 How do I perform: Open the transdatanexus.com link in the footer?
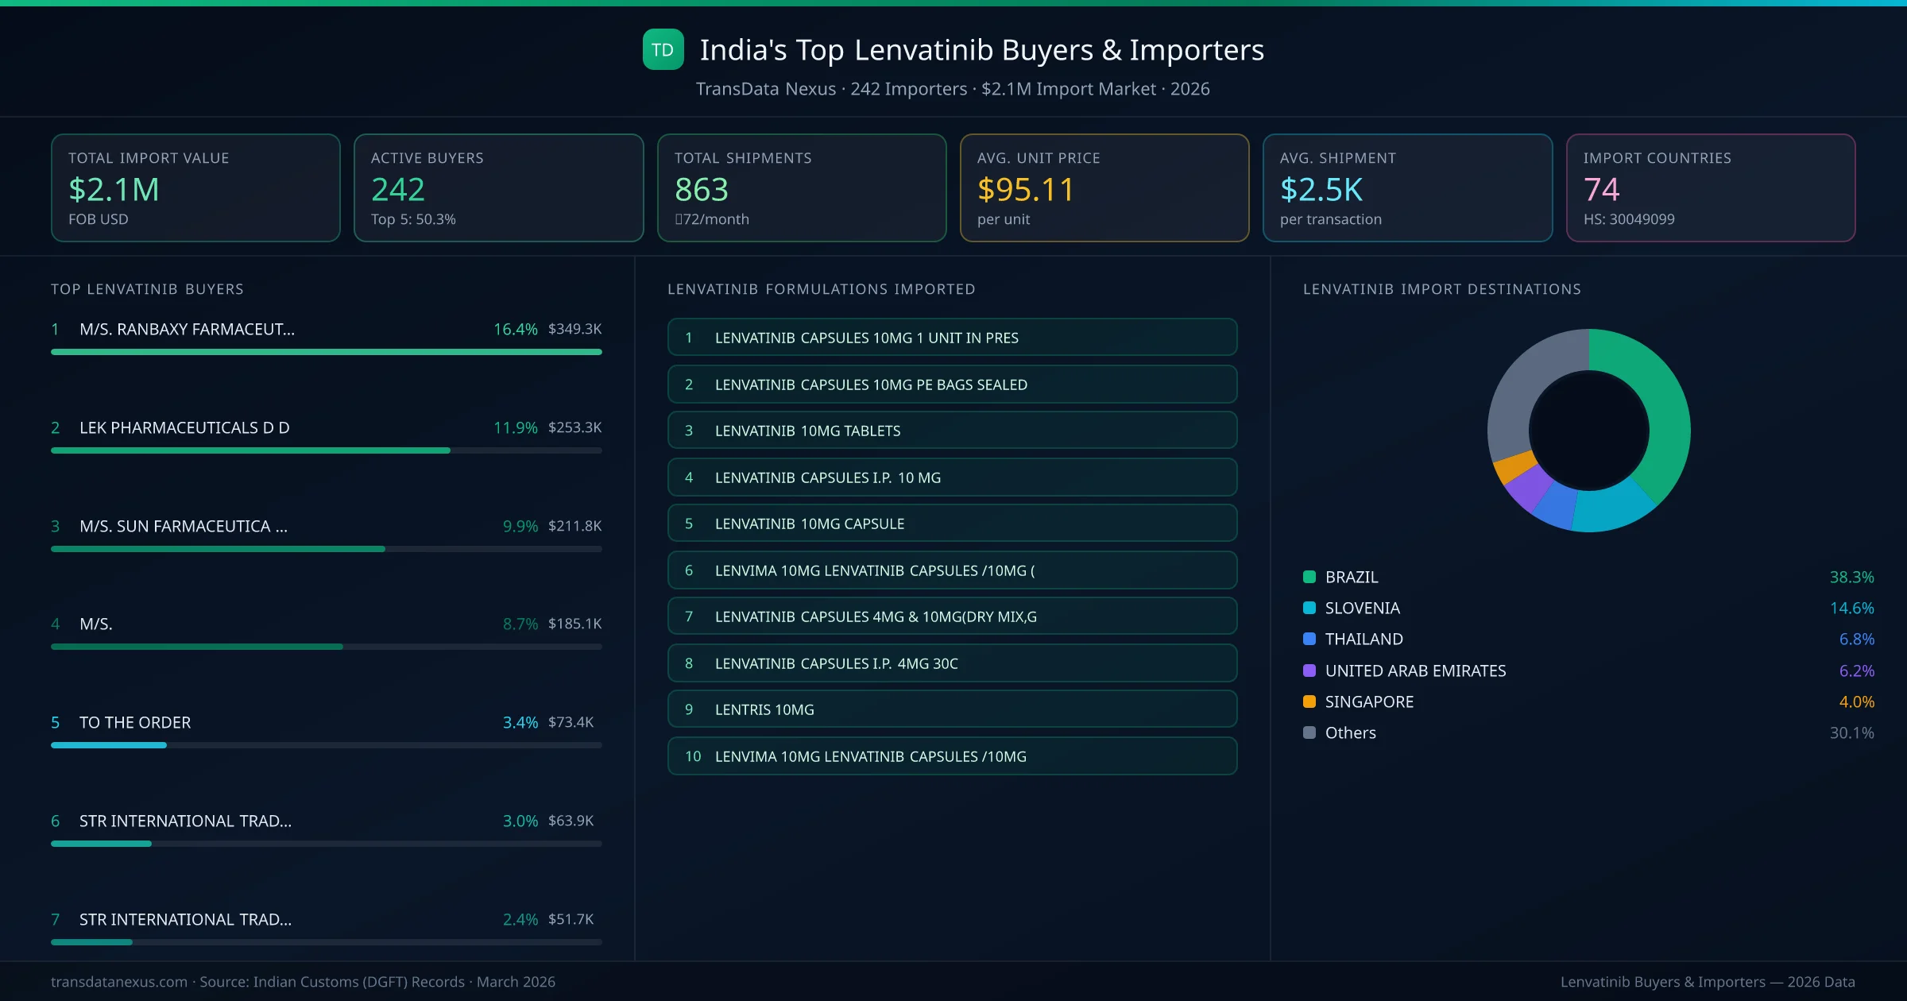pyautogui.click(x=118, y=982)
